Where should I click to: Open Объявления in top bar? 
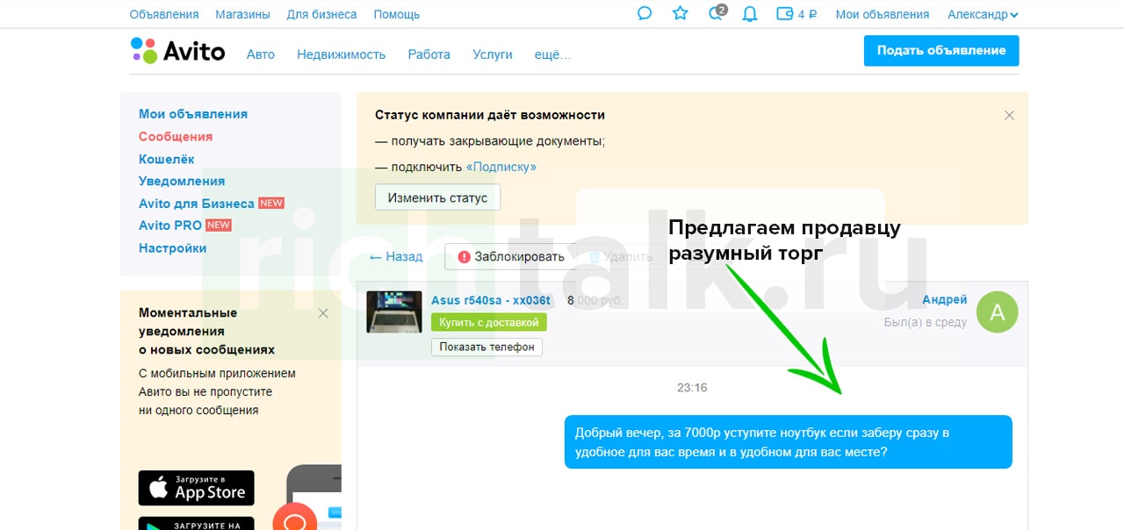164,14
